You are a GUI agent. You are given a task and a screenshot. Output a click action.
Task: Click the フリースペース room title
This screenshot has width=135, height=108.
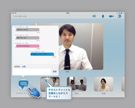tap(20, 16)
